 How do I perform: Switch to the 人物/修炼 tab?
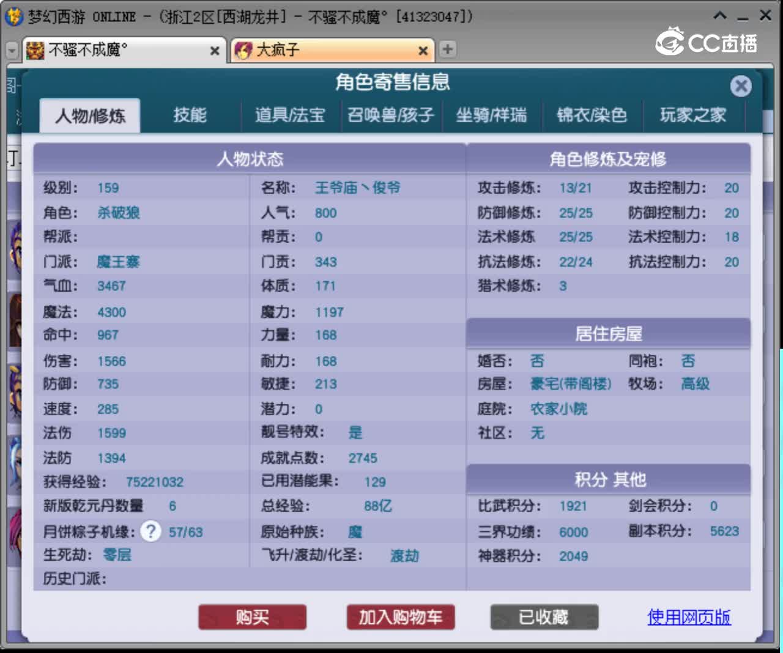point(90,116)
